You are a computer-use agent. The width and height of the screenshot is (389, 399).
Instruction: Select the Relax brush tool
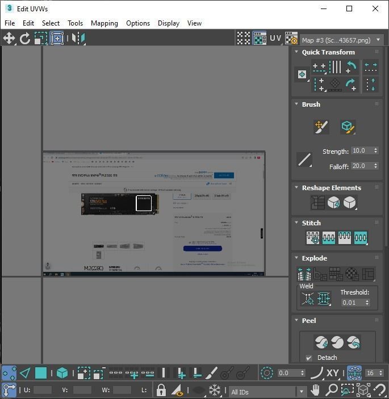click(348, 127)
